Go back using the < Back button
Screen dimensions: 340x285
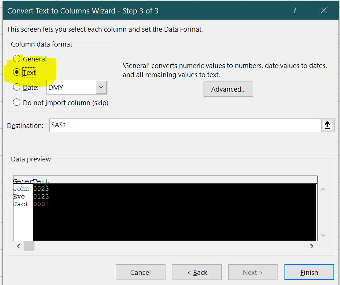pos(197,272)
